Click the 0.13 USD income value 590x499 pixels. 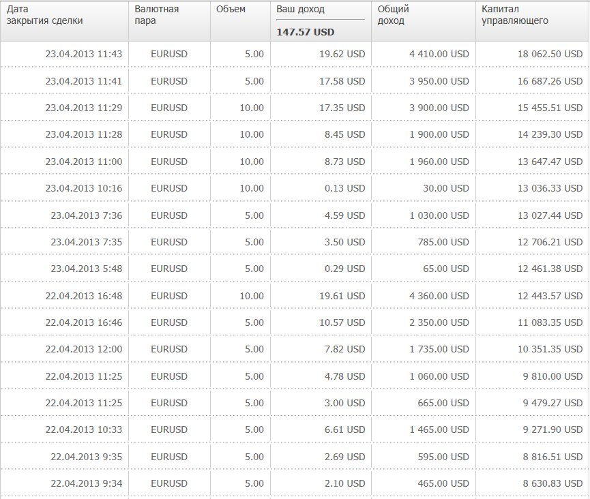pos(349,188)
